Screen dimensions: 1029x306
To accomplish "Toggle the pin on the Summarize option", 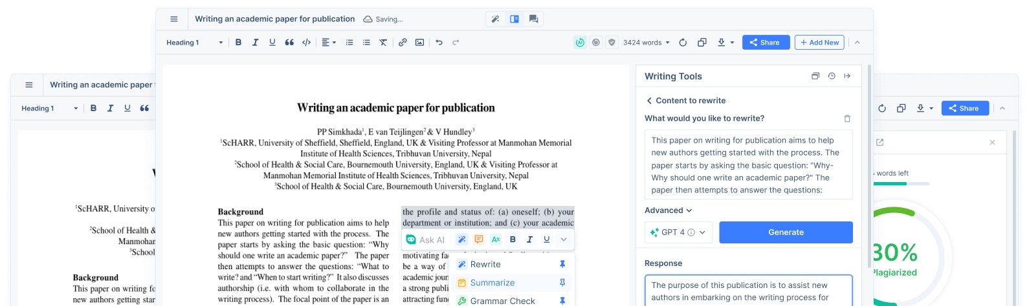I will click(x=562, y=283).
